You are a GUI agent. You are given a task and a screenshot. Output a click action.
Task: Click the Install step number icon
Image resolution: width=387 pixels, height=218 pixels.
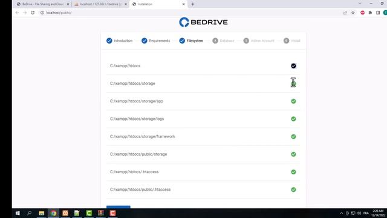coord(286,41)
